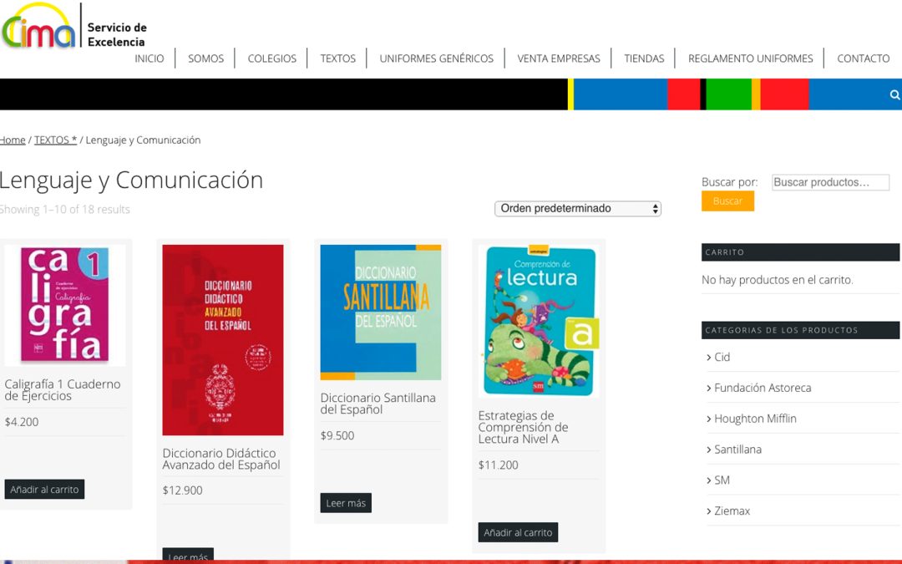Select the Houghton Mifflin category

tap(755, 419)
